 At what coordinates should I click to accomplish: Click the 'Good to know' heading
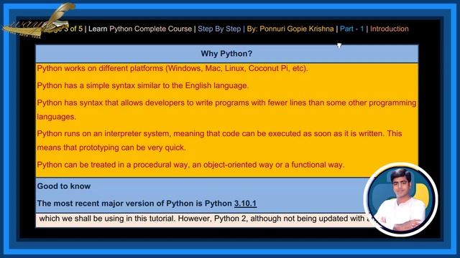pyautogui.click(x=64, y=186)
